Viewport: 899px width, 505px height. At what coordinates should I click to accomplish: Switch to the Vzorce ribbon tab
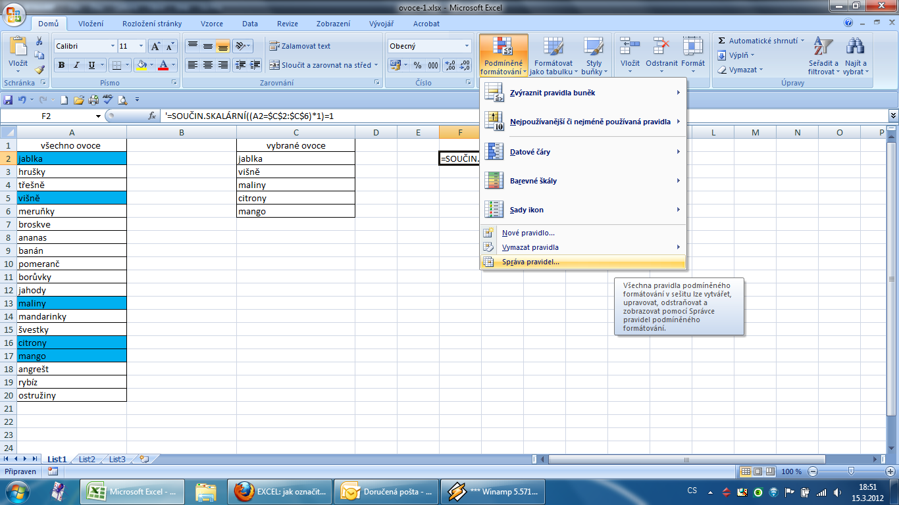click(x=211, y=24)
